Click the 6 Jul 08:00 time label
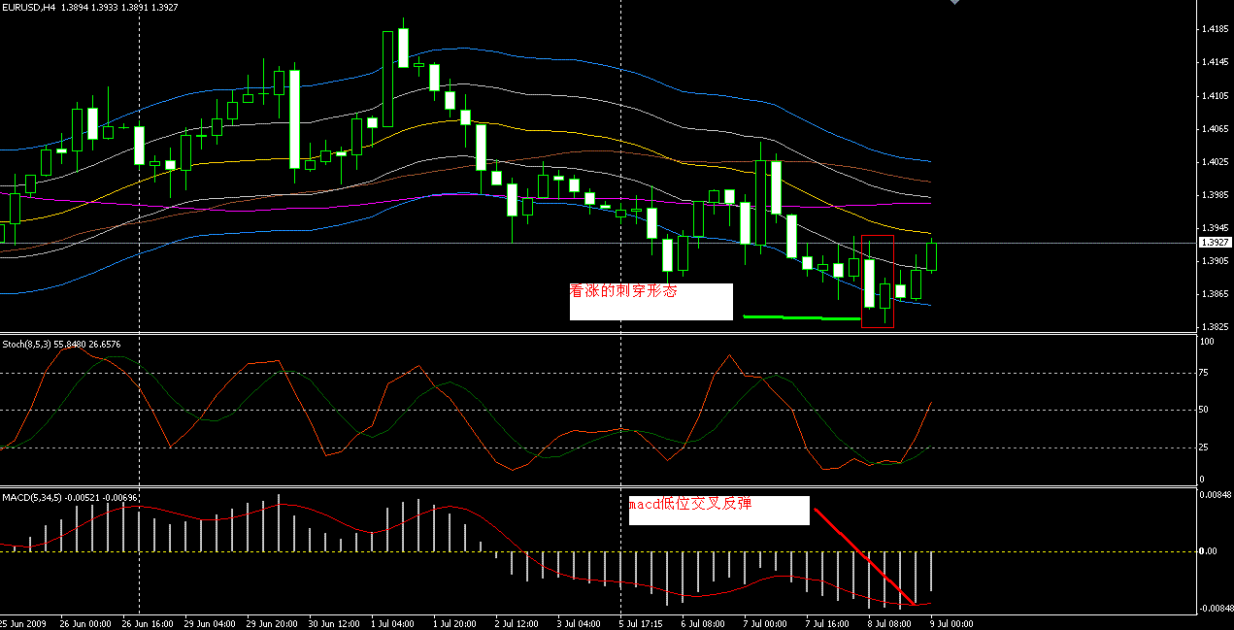Viewport: 1234px width, 630px height. (704, 623)
